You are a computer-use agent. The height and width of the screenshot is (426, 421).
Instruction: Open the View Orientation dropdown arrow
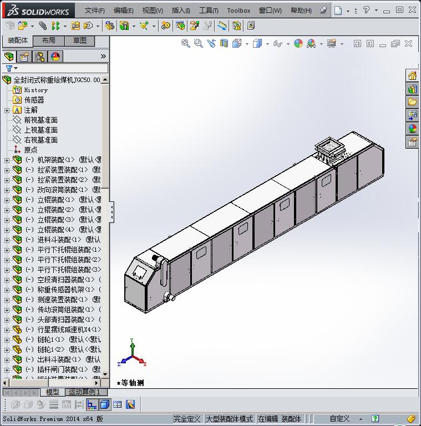pyautogui.click(x=247, y=44)
